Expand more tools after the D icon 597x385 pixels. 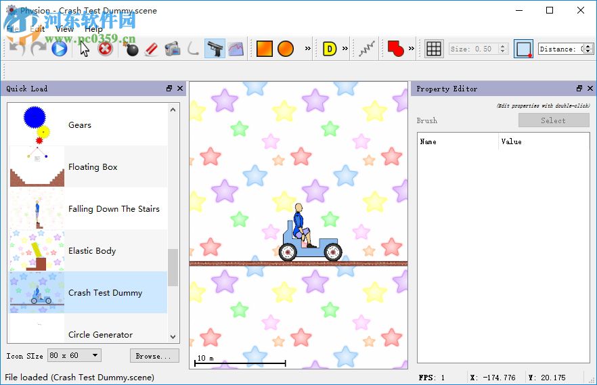click(345, 48)
